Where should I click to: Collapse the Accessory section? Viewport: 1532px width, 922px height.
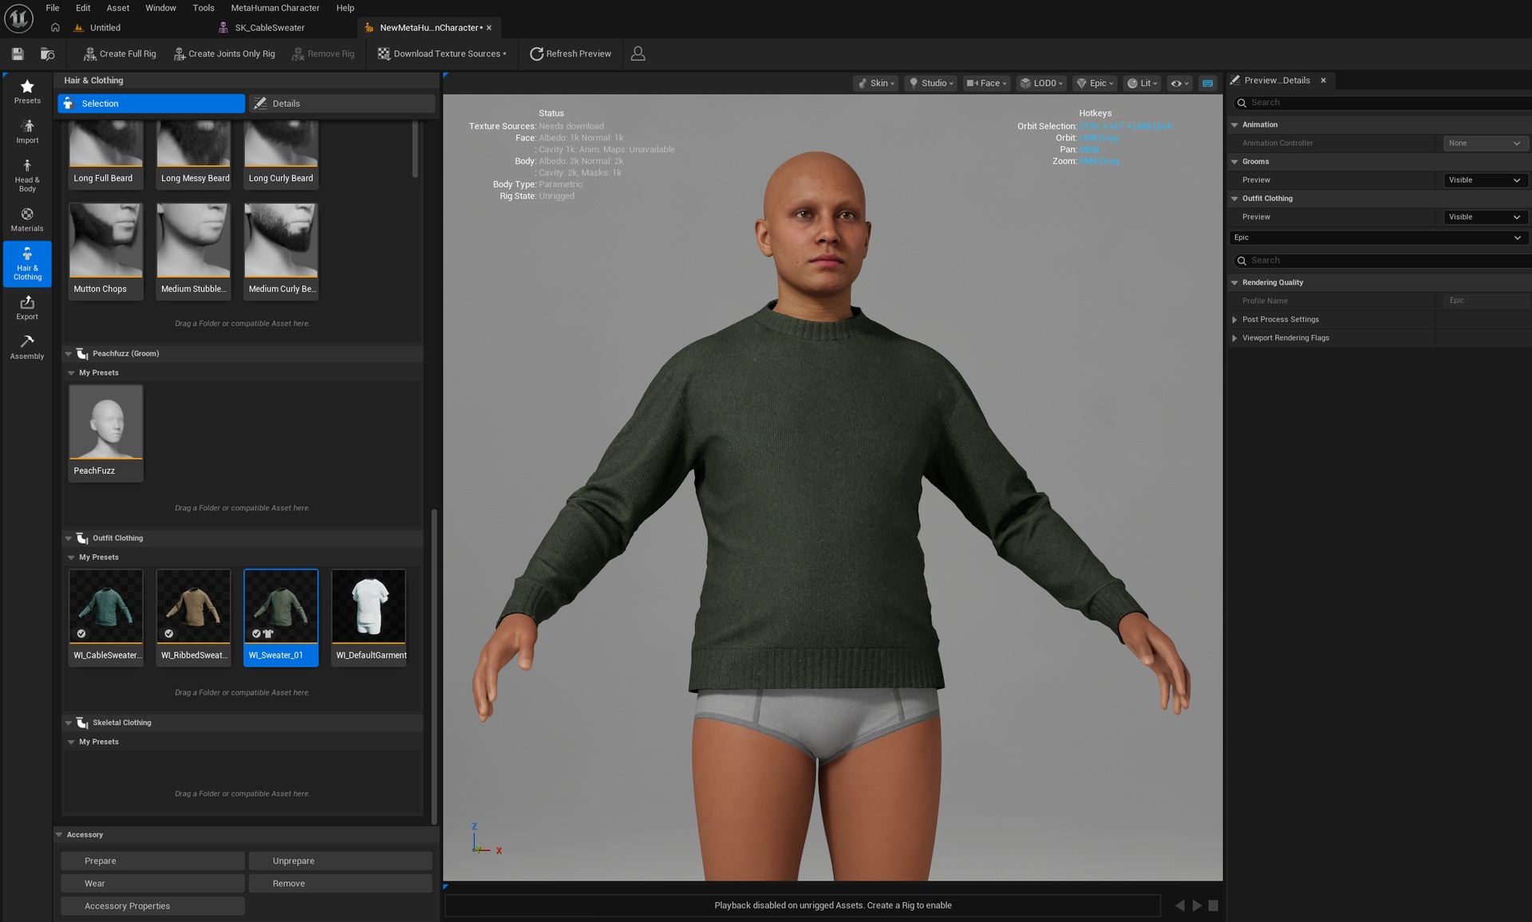[59, 834]
